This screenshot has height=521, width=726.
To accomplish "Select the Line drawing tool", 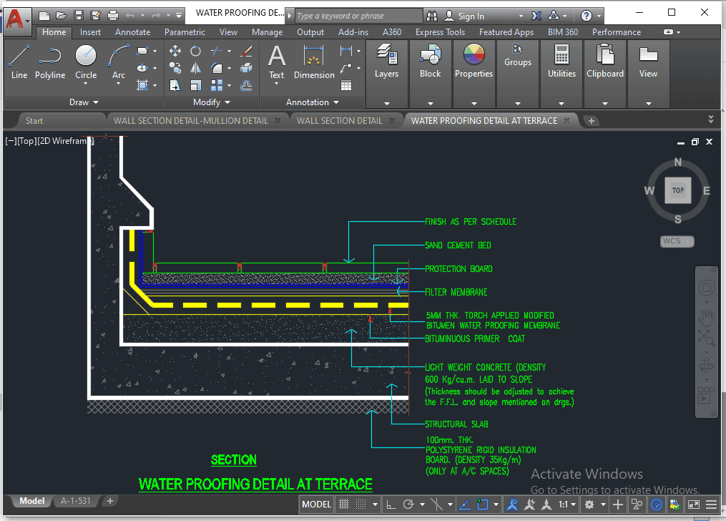I will pyautogui.click(x=19, y=62).
